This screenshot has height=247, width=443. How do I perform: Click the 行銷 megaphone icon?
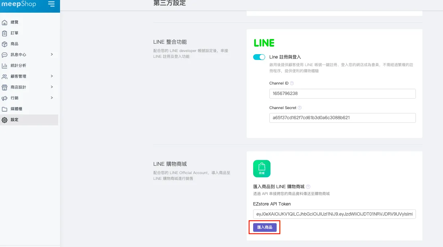click(x=5, y=98)
